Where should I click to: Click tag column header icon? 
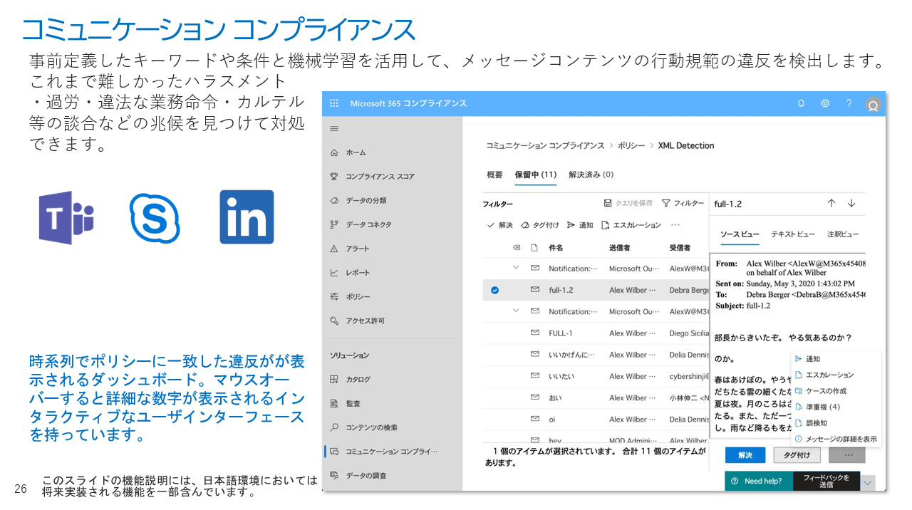[517, 248]
